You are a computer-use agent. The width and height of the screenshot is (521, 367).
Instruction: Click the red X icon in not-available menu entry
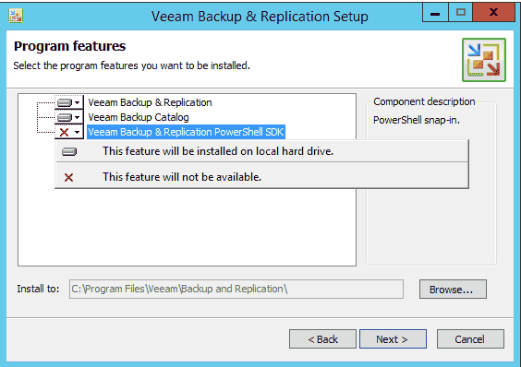pos(68,178)
